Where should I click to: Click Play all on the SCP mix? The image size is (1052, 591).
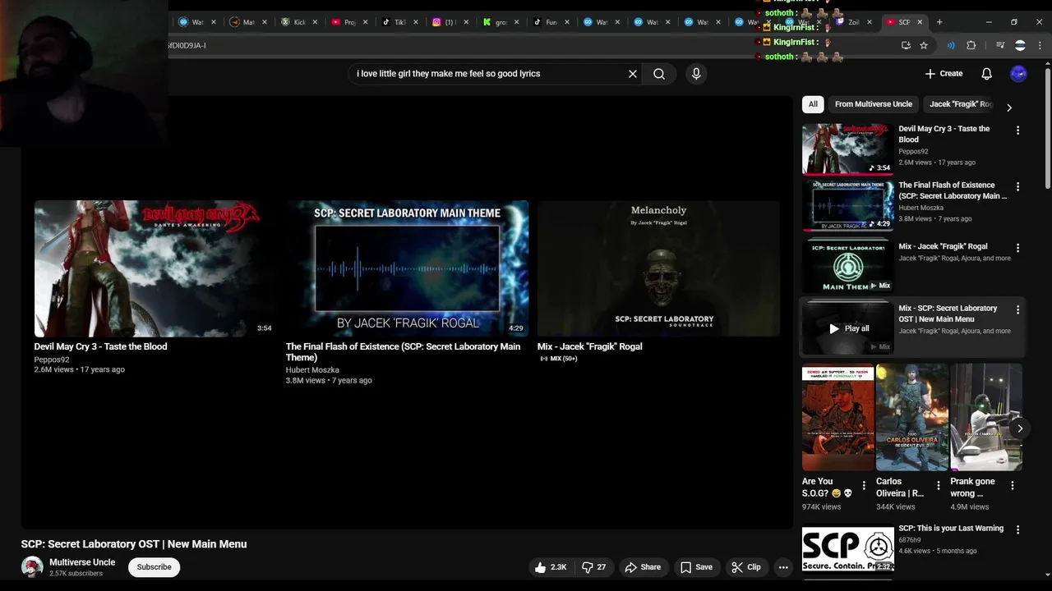[848, 328]
